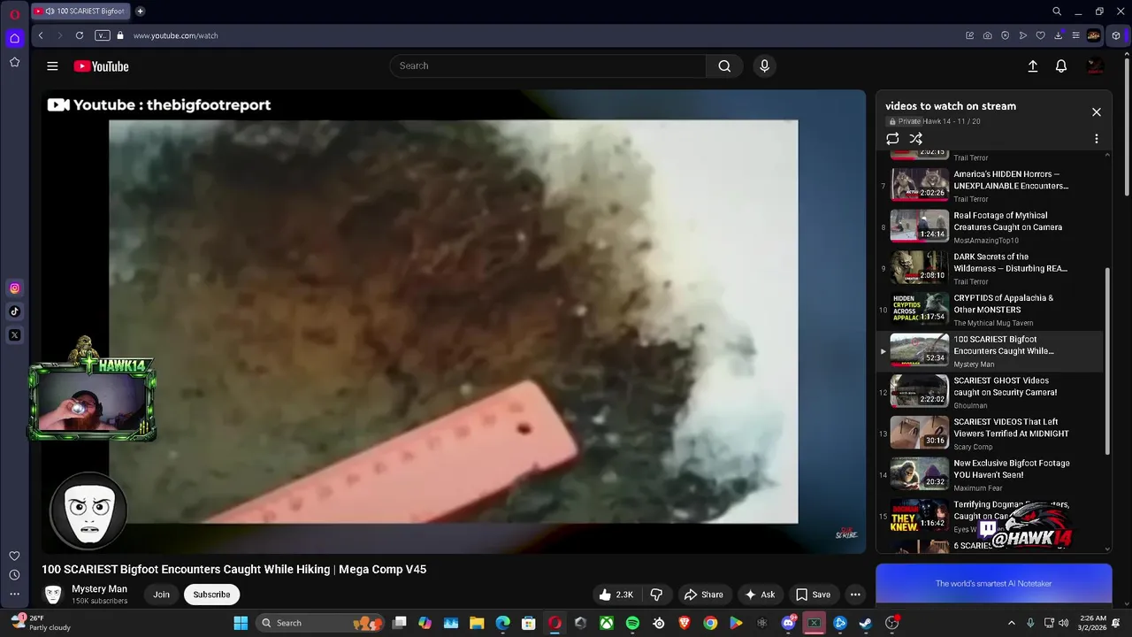
Task: Open the taskbar weather widget 26°F
Action: click(x=42, y=623)
